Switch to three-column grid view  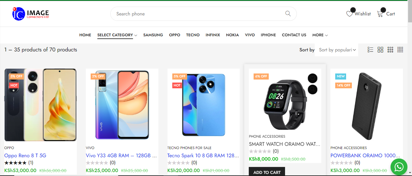(x=390, y=50)
